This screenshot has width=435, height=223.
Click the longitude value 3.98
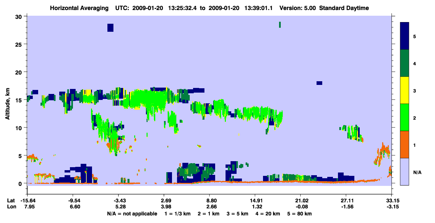[166, 207]
